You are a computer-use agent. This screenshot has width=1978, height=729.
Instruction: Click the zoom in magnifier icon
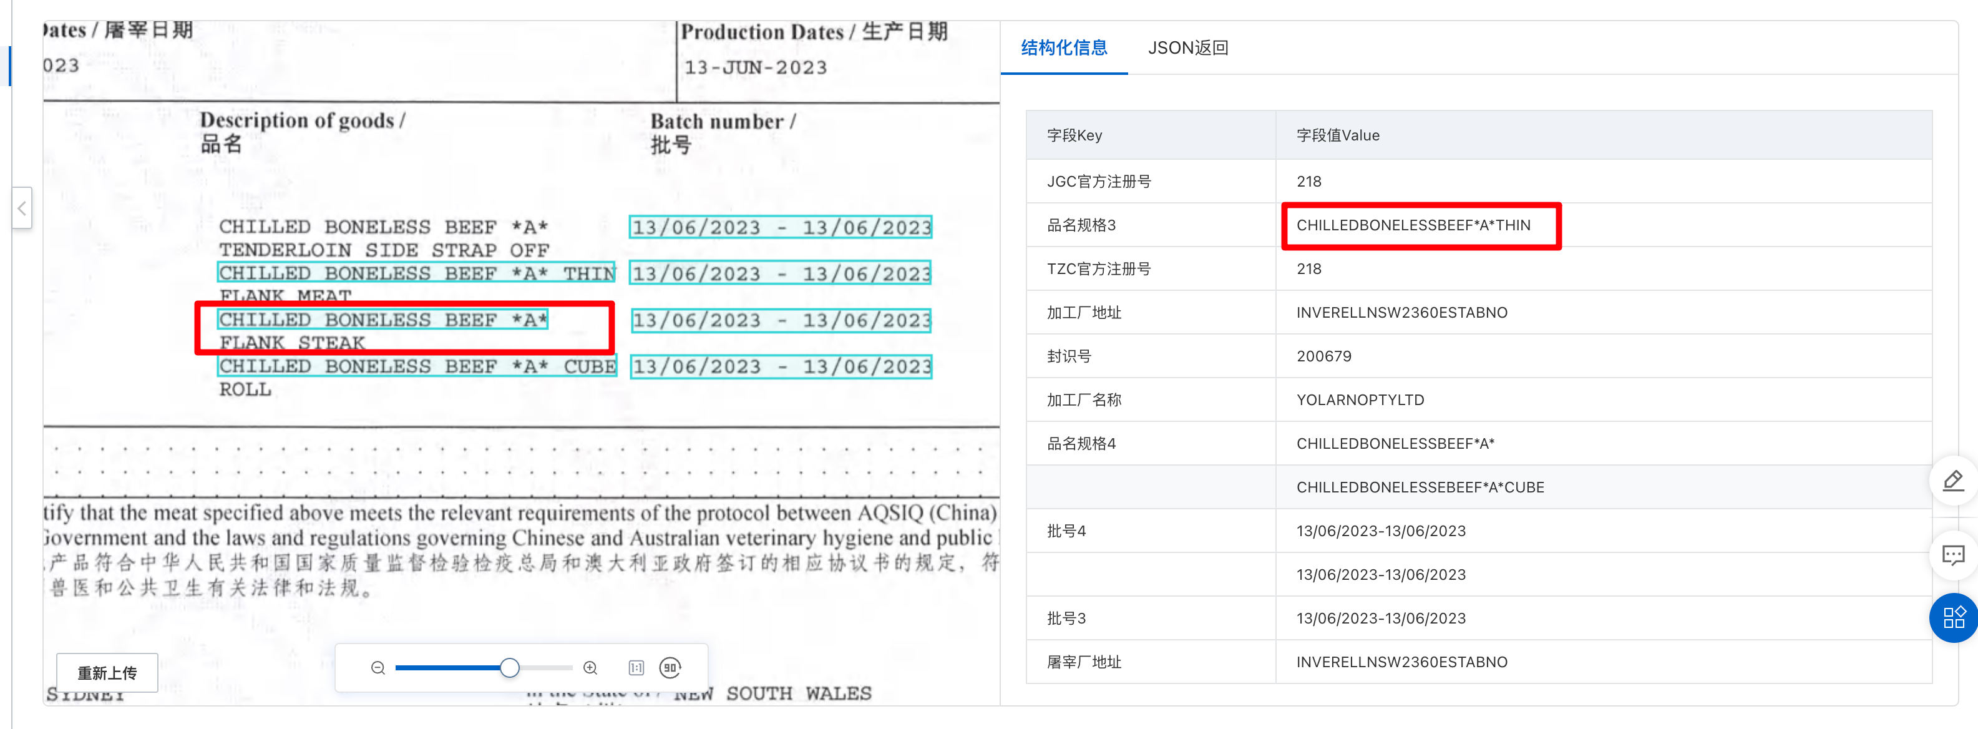click(x=590, y=668)
